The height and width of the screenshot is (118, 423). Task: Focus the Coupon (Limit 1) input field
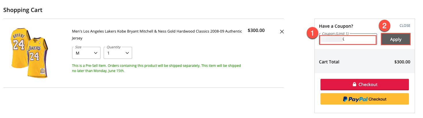[348, 40]
